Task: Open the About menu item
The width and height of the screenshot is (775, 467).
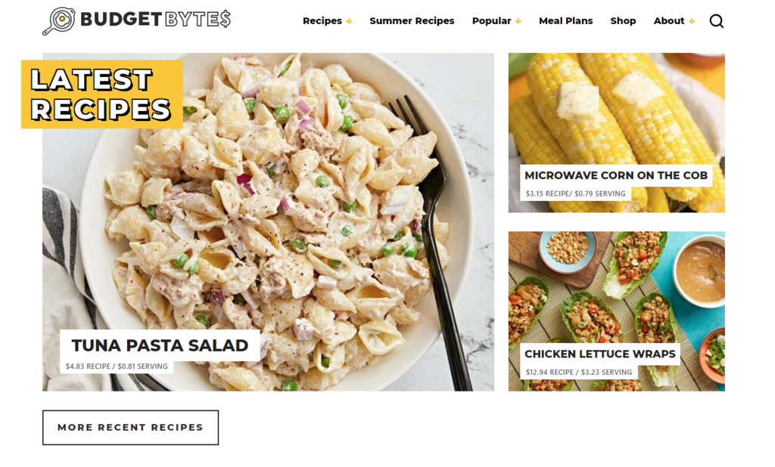Action: click(x=669, y=20)
